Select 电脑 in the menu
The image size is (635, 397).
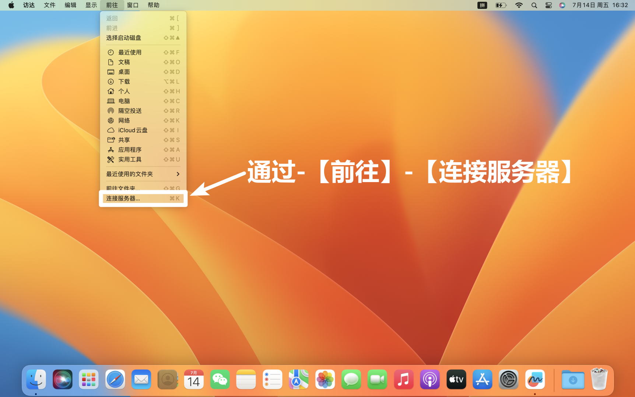(x=143, y=101)
